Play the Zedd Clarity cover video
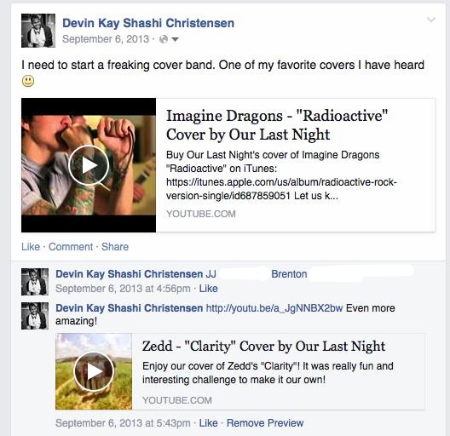The height and width of the screenshot is (436, 450). point(94,372)
